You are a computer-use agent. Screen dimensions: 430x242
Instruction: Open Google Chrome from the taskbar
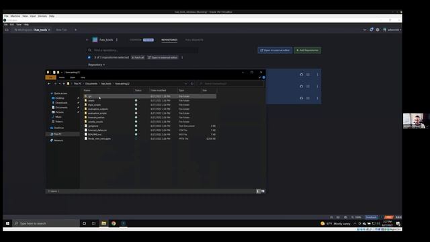[114, 223]
